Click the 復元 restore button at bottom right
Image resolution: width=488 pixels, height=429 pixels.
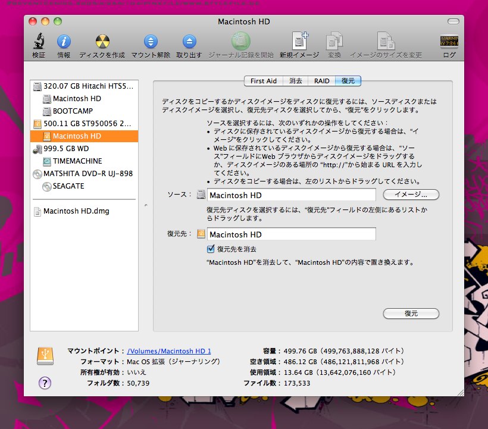click(411, 314)
